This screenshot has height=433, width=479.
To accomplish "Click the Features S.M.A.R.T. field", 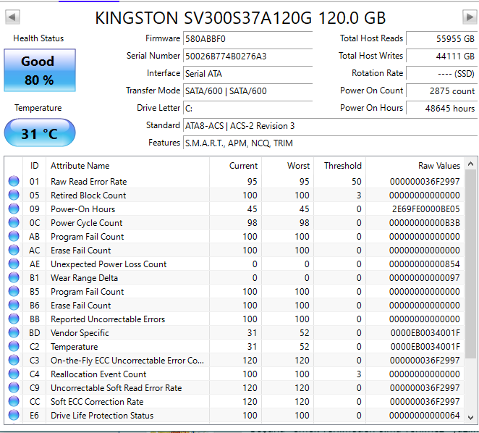I will [x=330, y=143].
